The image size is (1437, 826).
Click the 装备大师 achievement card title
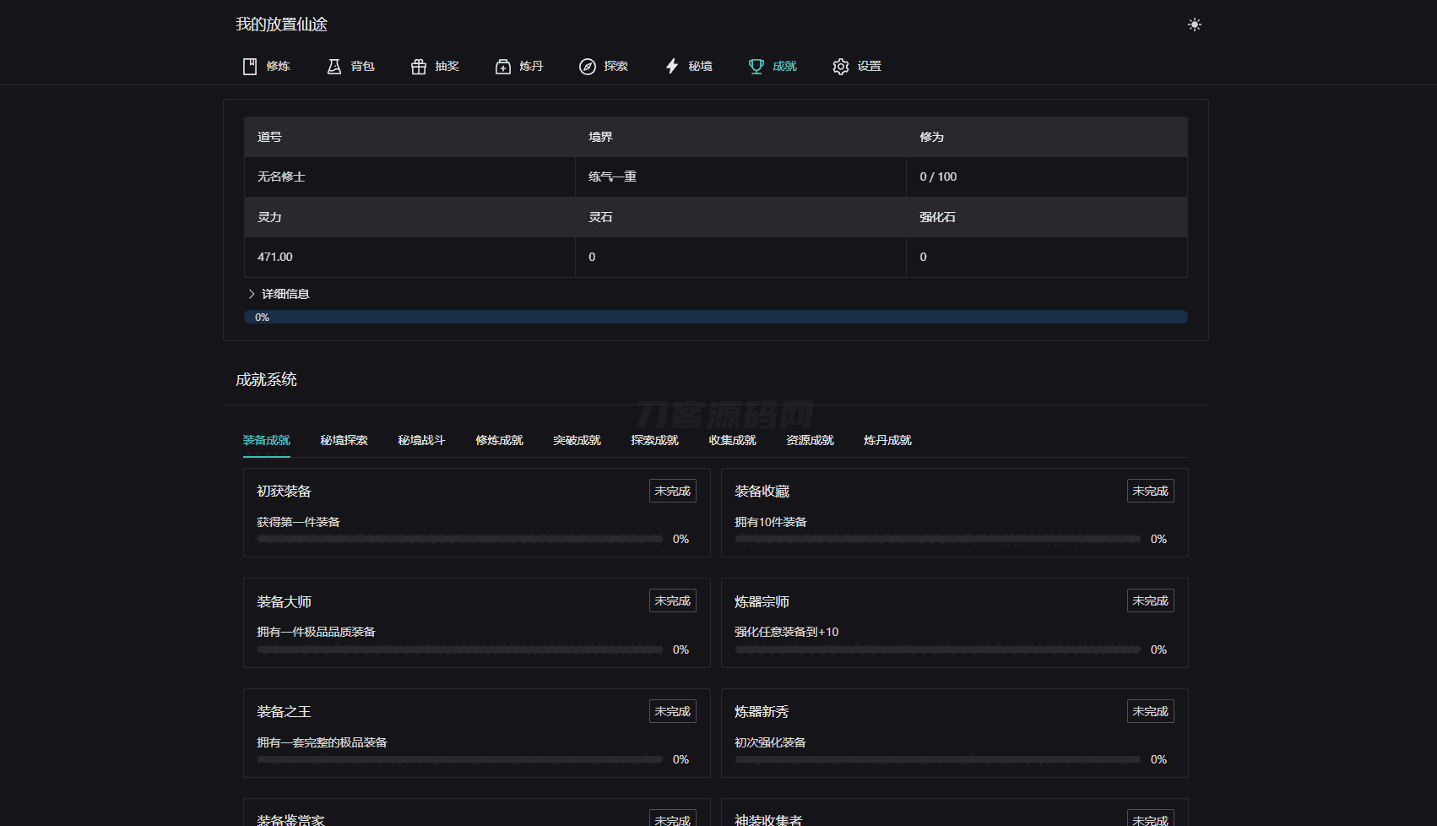coord(284,601)
